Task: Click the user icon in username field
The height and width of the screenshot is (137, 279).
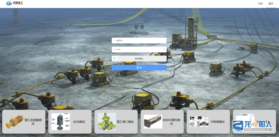Action: [x=114, y=41]
